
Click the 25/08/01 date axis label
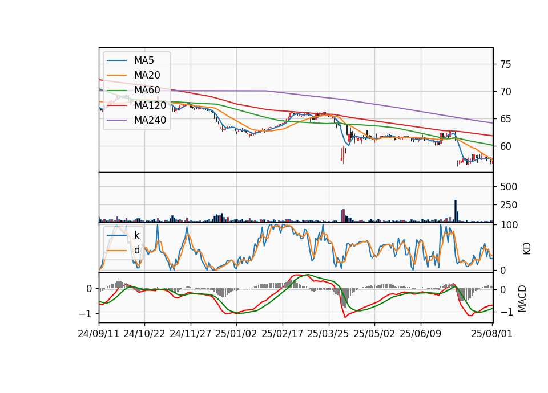[491, 334]
